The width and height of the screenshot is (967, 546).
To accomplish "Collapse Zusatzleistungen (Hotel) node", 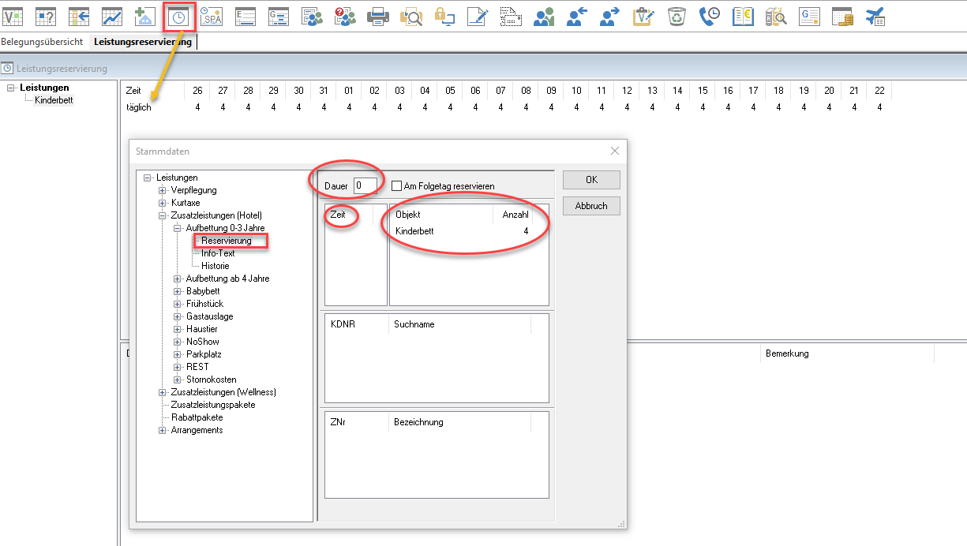I will 163,215.
